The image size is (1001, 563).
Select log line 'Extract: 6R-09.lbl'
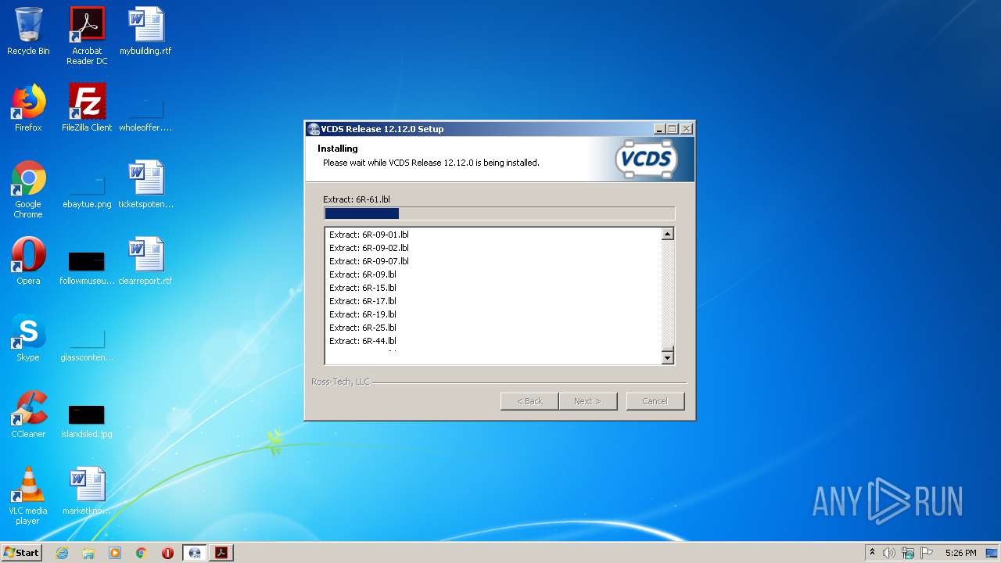click(x=363, y=274)
